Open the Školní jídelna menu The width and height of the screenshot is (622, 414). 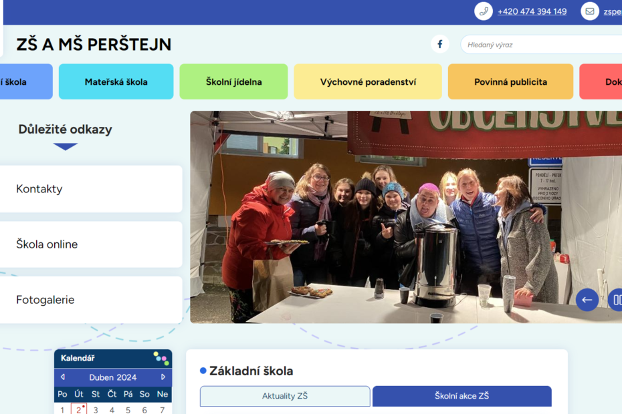pyautogui.click(x=233, y=82)
